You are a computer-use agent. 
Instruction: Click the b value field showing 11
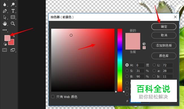point(168,76)
